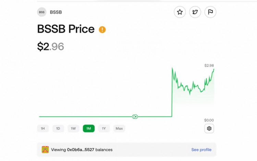The image size is (257, 161).
Task: Click the circular marker on the chart line
Action: (135, 117)
